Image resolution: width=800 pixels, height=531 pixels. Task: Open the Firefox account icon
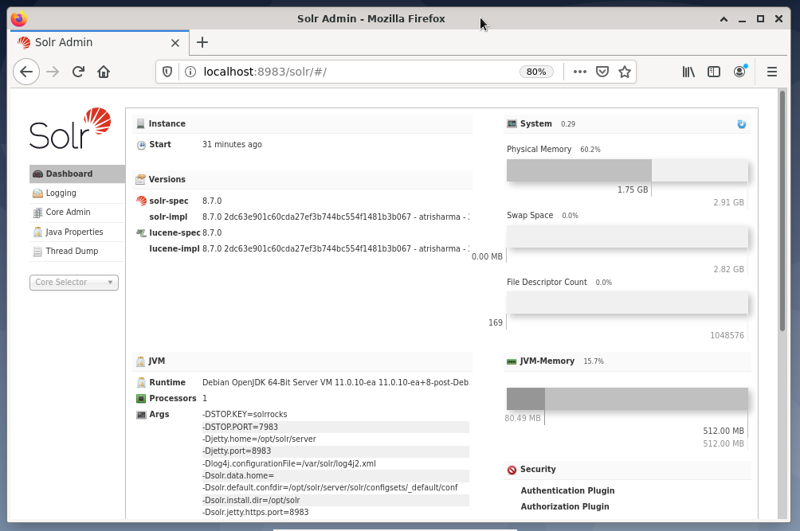point(739,72)
